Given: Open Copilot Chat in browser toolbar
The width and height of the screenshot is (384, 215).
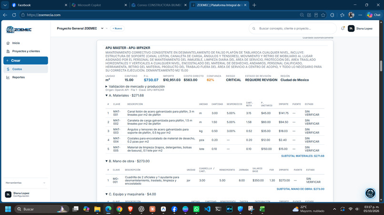Looking at the screenshot, I should point(374,15).
